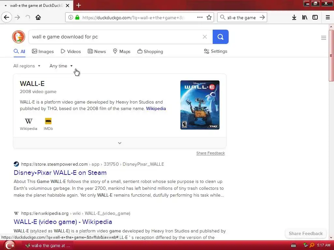This screenshot has height=250, width=334.
Task: View site information icon in address bar
Action: point(71,18)
